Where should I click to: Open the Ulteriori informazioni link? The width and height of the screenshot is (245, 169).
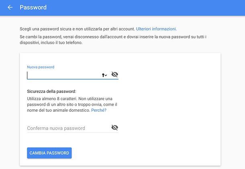click(x=156, y=29)
